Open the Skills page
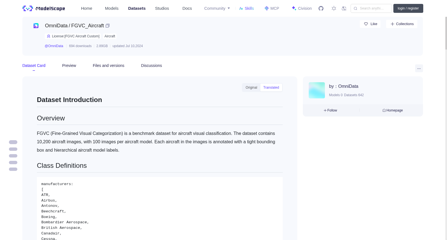447x240 pixels. click(247, 8)
